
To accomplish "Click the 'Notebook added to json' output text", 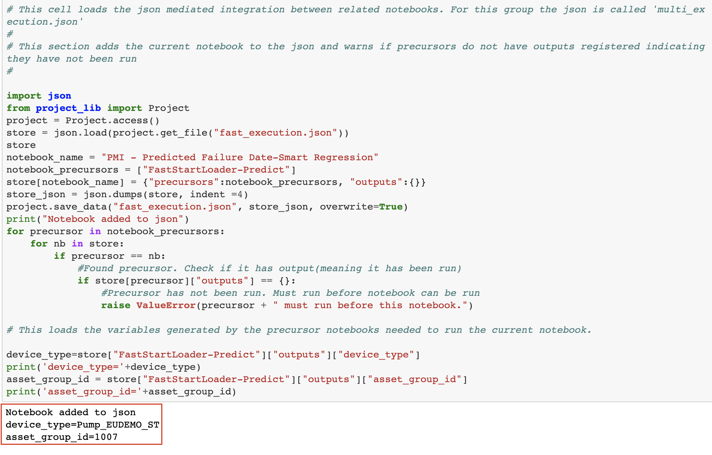I will tap(70, 412).
